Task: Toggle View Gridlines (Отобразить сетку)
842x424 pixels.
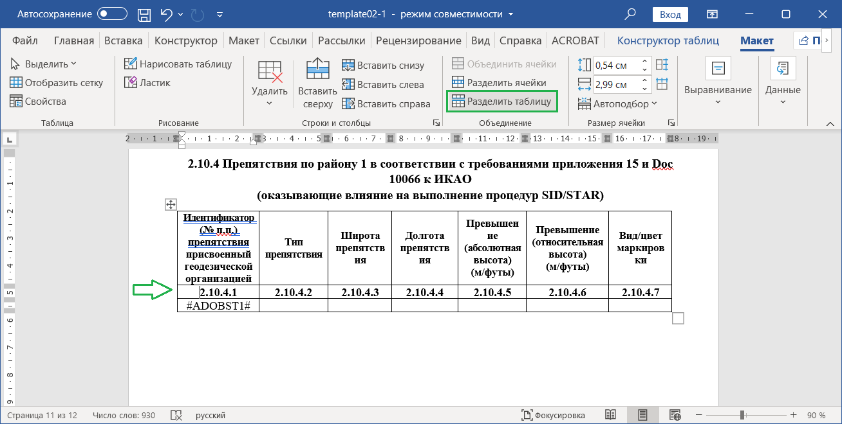Action: 57,82
